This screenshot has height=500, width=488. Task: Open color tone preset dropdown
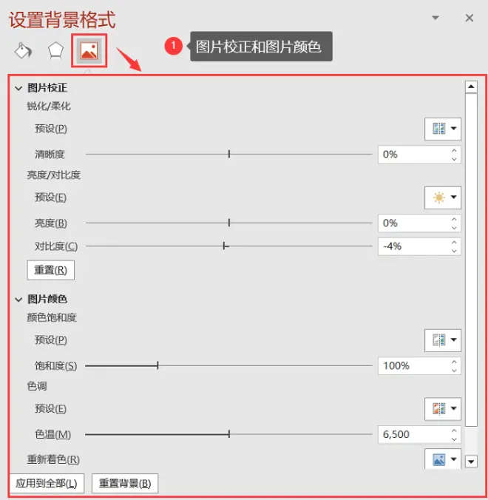pyautogui.click(x=443, y=409)
